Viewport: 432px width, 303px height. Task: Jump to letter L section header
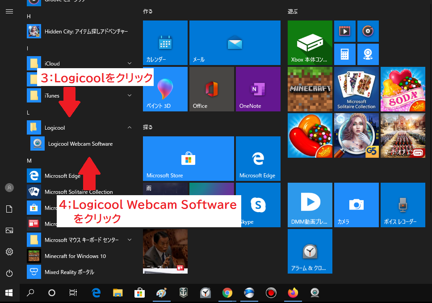point(28,113)
